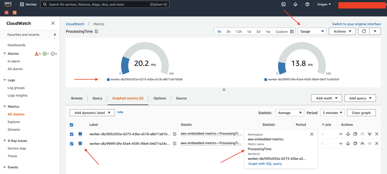Create alarm from first metric row

click(348, 134)
